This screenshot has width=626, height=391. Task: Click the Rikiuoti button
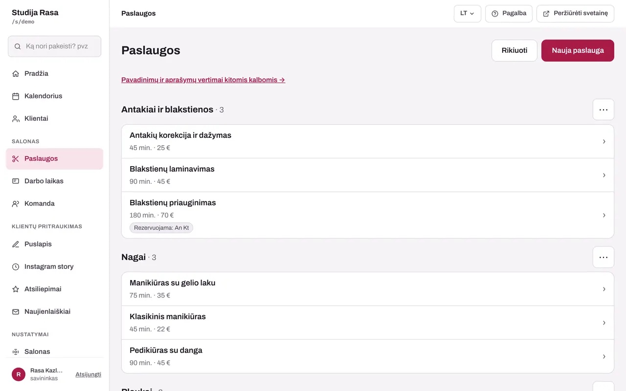point(514,50)
